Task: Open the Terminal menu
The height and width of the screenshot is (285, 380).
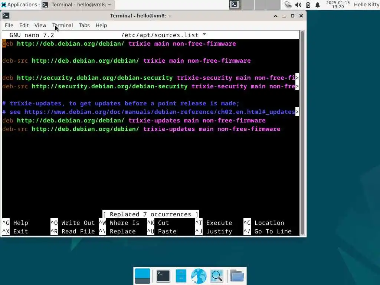Action: (x=62, y=25)
